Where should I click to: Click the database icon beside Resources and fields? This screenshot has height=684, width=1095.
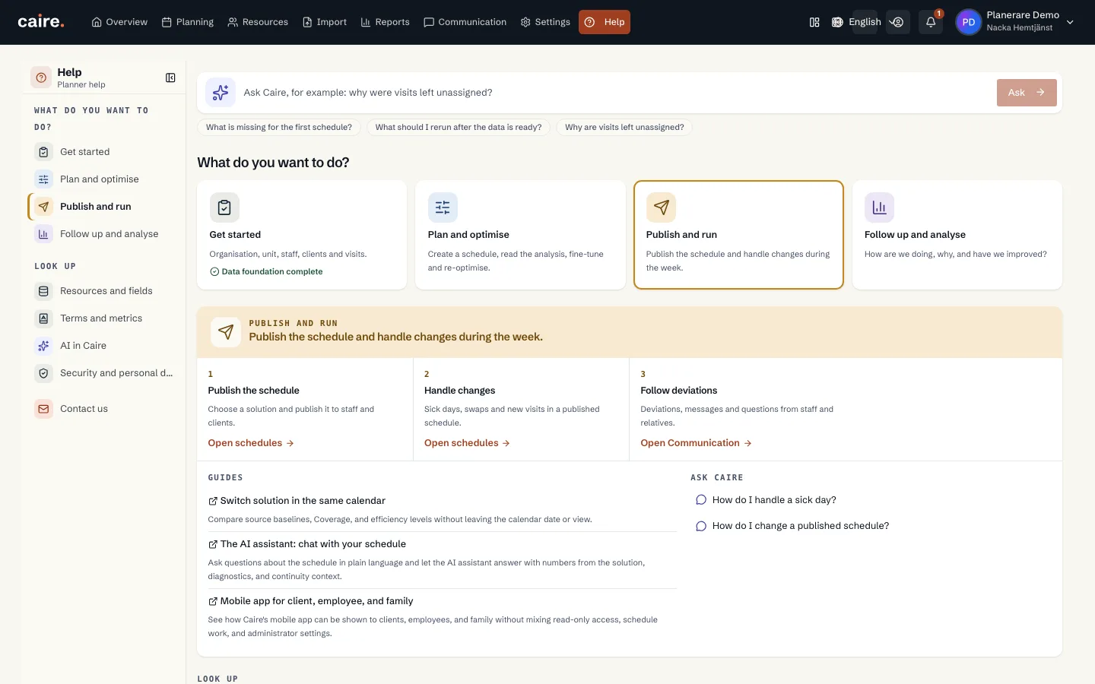click(43, 291)
